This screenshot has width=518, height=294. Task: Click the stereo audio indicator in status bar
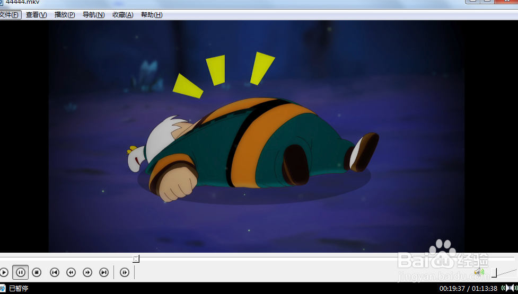[509, 288]
